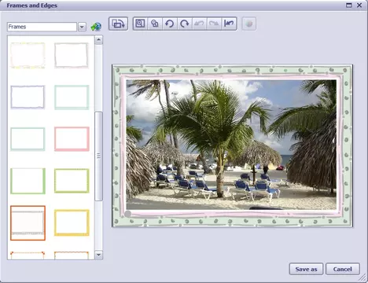Click the globe icon for more frames online
This screenshot has height=283, width=368.
coord(96,27)
